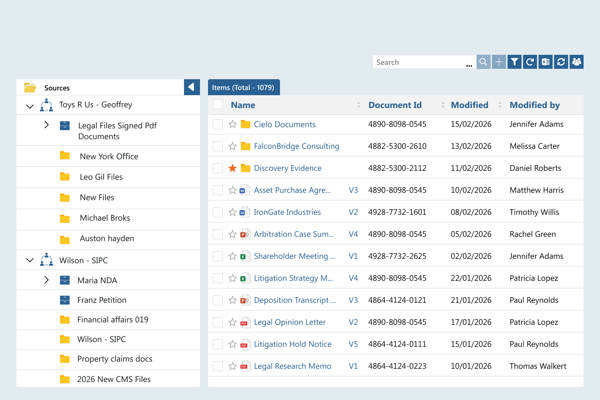Click the Sources folder icon in sidebar header
This screenshot has width=600, height=400.
pyautogui.click(x=30, y=87)
